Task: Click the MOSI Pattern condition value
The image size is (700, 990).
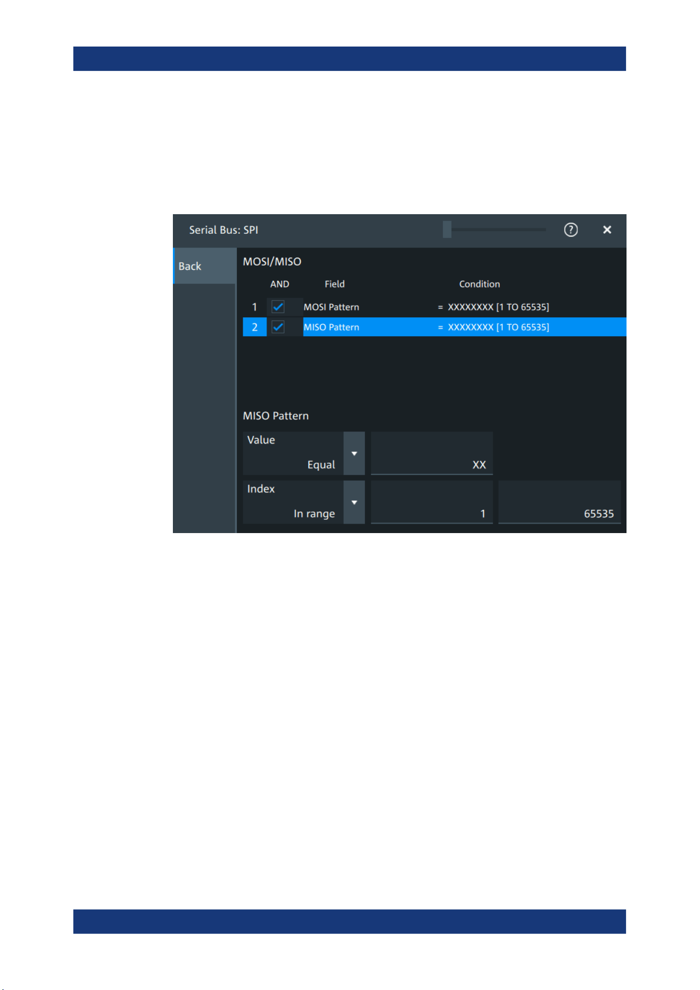Action: (x=498, y=307)
